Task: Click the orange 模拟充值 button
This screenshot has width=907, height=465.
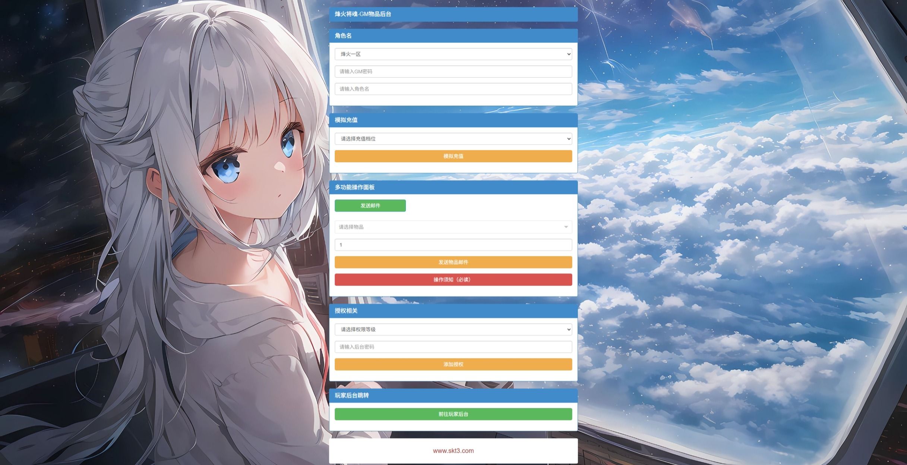Action: [453, 156]
